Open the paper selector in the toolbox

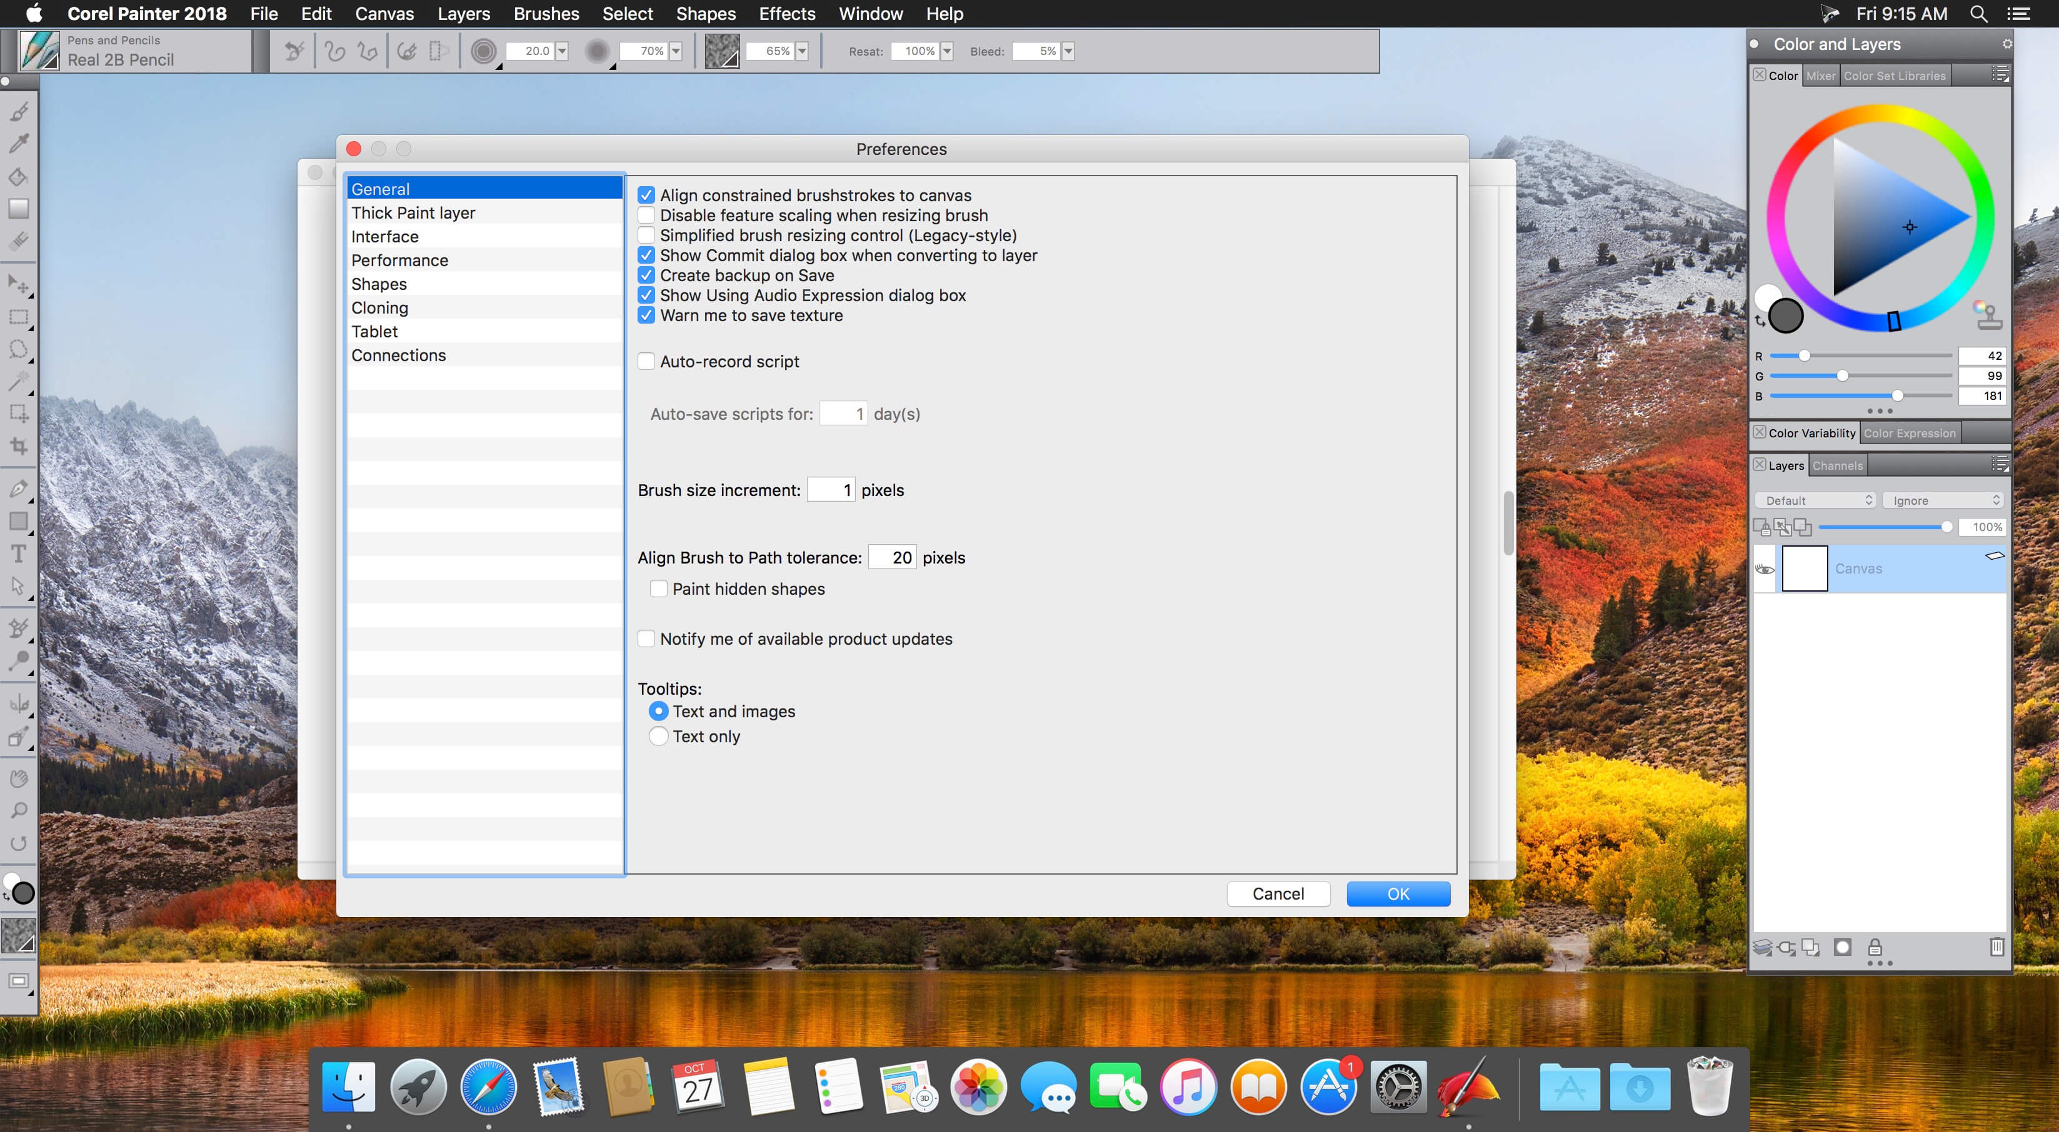[18, 935]
